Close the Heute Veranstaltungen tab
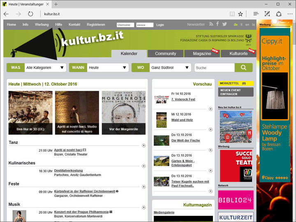 point(48,4)
